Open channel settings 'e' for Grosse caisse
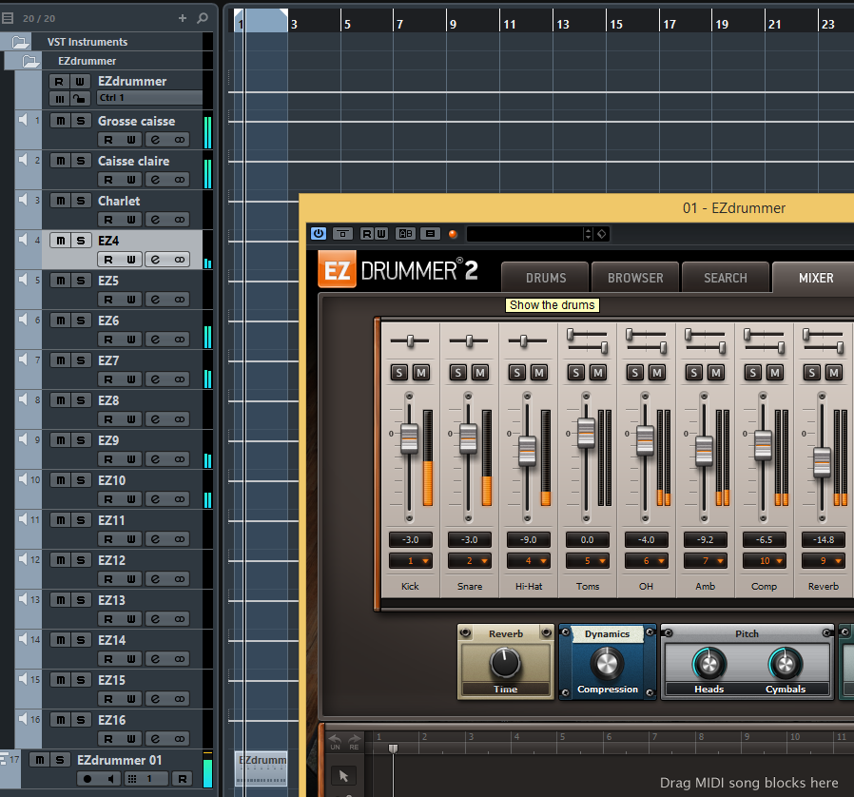 tap(156, 140)
